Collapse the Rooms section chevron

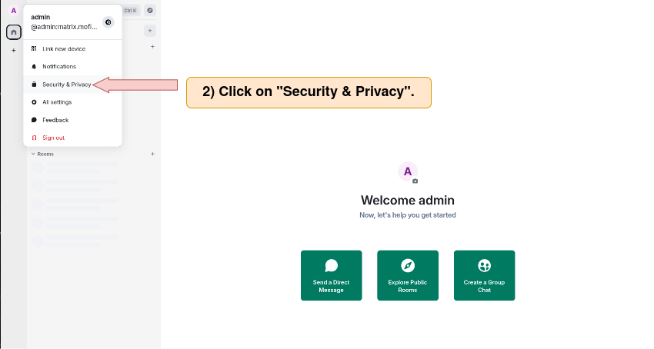tap(33, 154)
